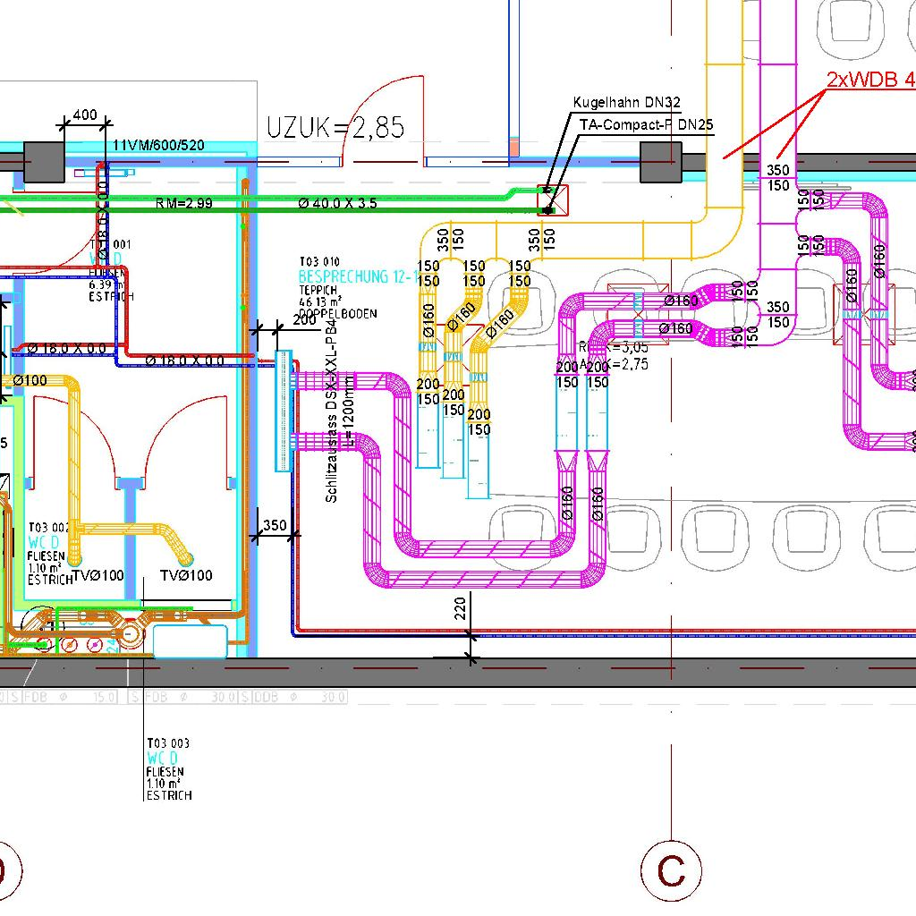Select the T03 002 room tag

48,528
